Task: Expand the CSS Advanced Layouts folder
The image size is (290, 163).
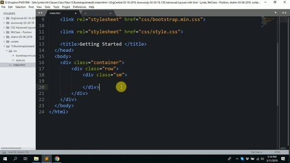Action: pos(4,28)
